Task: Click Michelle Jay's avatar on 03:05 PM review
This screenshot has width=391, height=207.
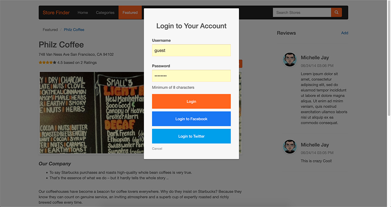Action: pos(290,147)
